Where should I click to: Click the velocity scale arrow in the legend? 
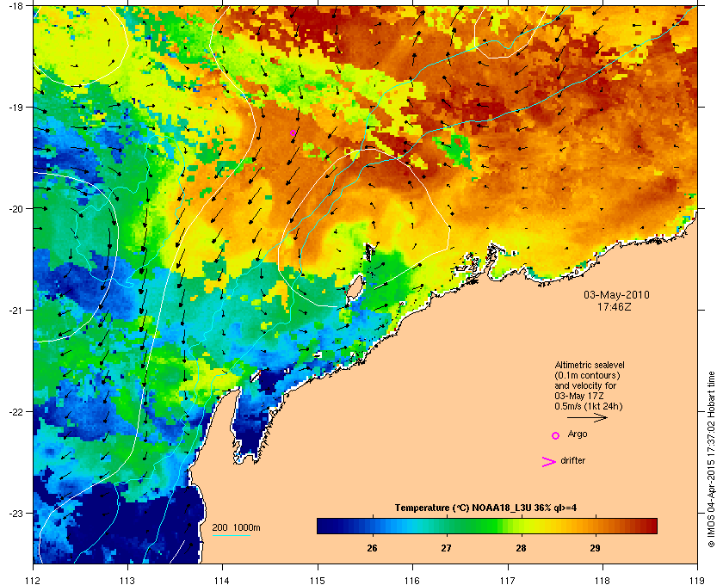tap(587, 418)
